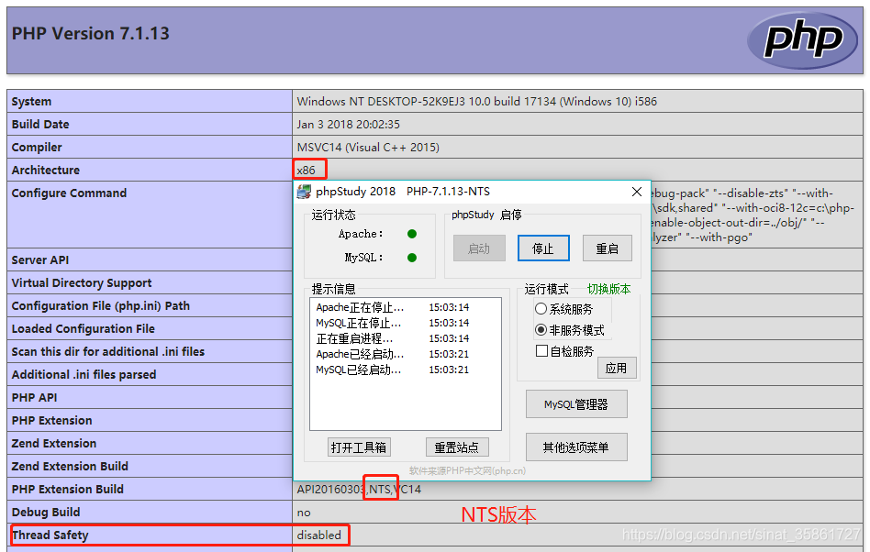Select the 系统服务 radio option
The height and width of the screenshot is (552, 870).
(563, 309)
